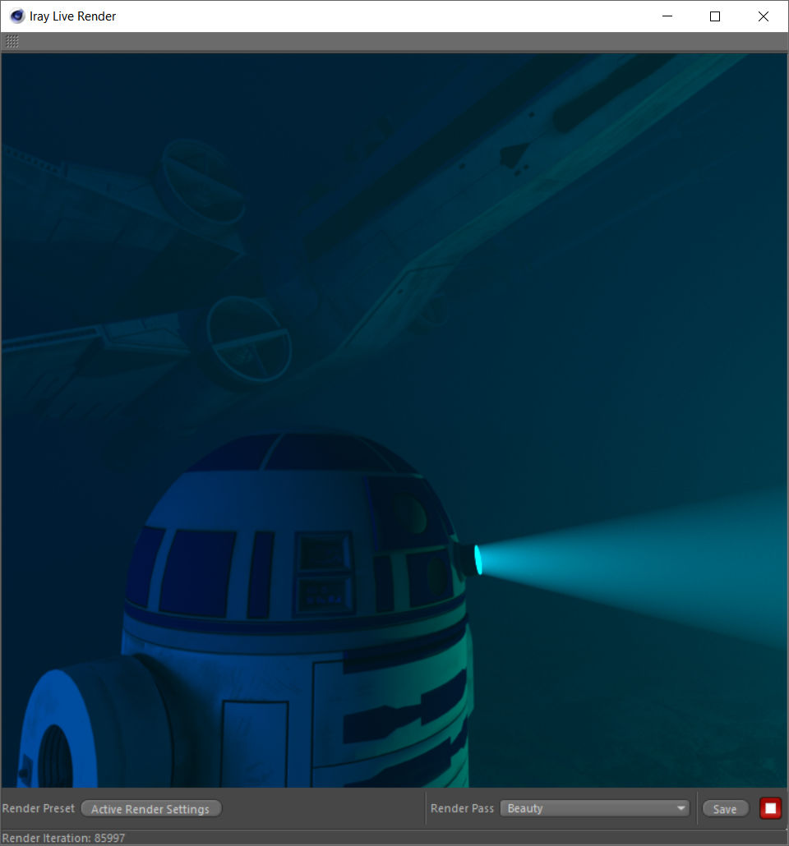Click the rendered scene preview image

pos(394,420)
